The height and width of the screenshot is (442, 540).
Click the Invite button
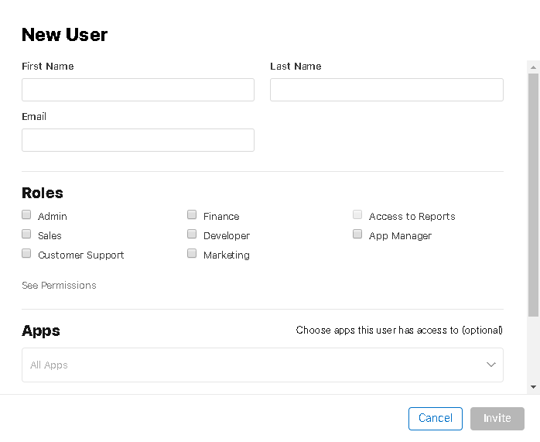(x=497, y=419)
